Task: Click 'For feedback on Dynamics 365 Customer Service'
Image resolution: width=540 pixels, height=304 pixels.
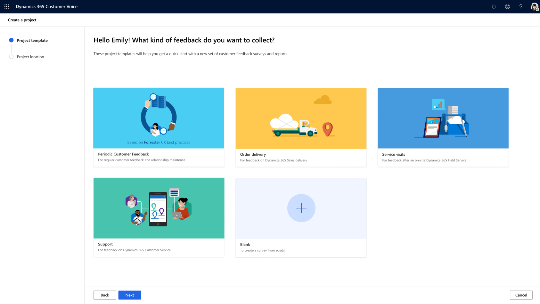Action: click(x=134, y=250)
